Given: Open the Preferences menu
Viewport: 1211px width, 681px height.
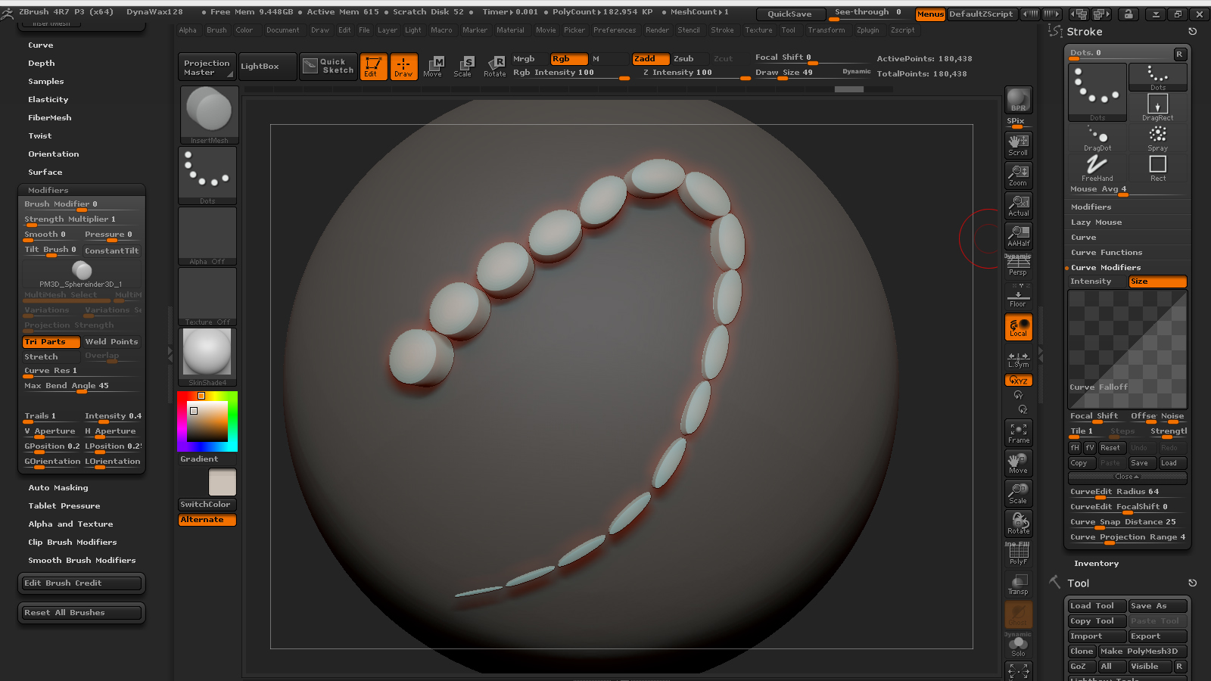Looking at the screenshot, I should click(615, 30).
